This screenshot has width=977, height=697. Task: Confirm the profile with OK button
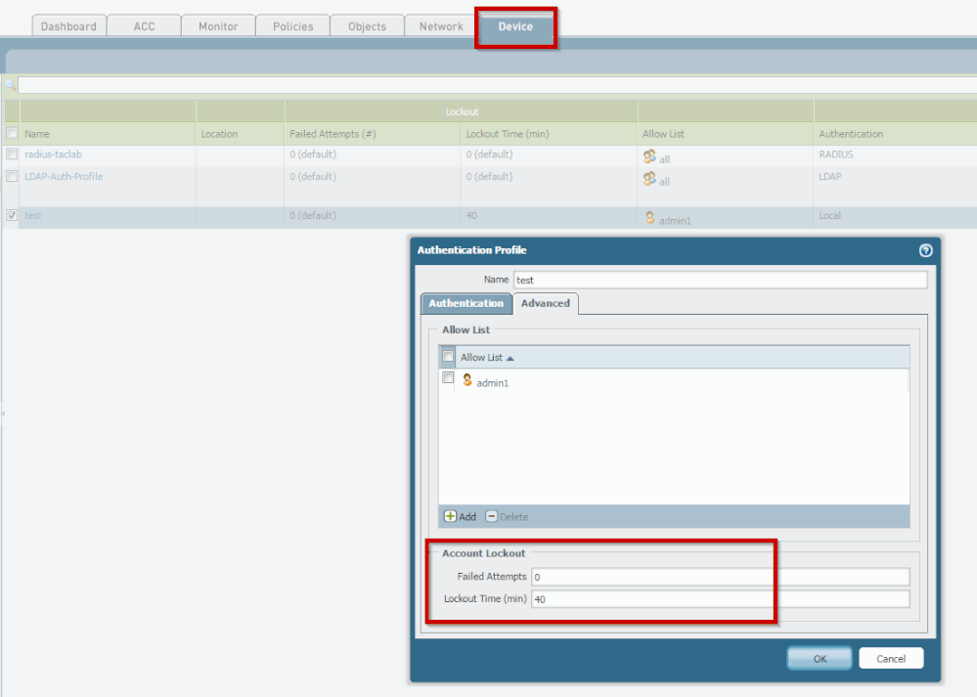(820, 658)
